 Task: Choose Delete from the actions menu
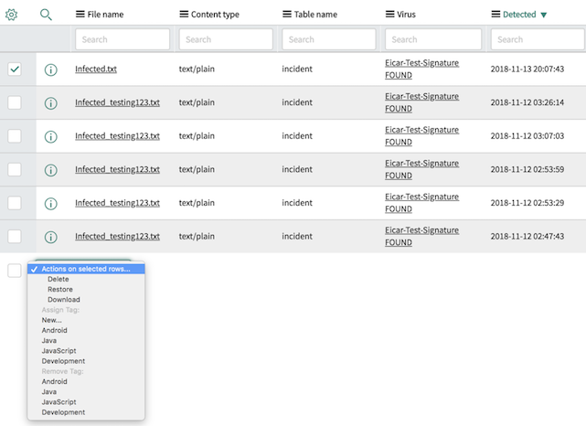[x=59, y=280]
